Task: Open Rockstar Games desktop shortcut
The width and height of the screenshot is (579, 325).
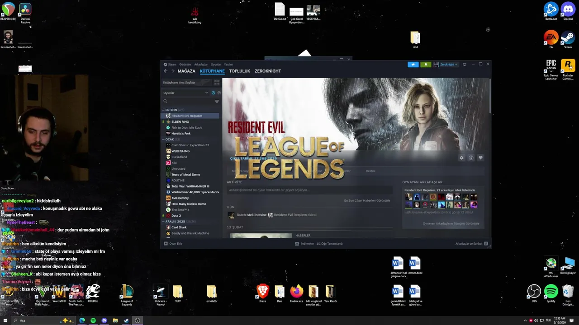Action: 568,69
